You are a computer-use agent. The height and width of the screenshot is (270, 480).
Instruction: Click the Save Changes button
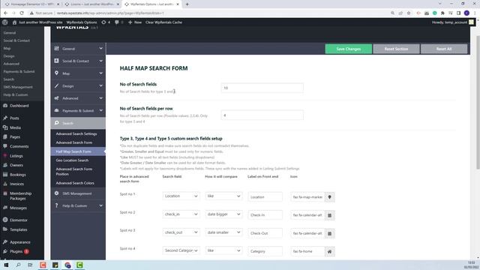click(348, 49)
